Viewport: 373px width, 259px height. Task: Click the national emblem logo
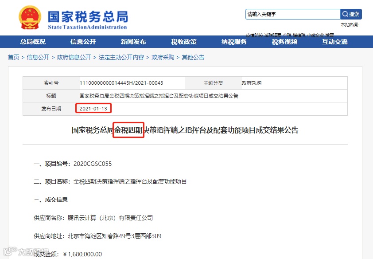(30, 18)
